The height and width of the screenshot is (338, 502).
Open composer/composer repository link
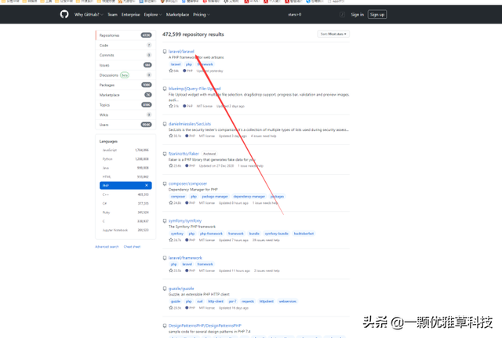click(187, 184)
